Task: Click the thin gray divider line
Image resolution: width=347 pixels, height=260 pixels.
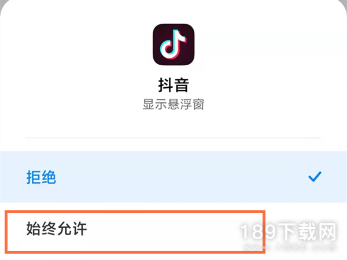Action: 173,138
